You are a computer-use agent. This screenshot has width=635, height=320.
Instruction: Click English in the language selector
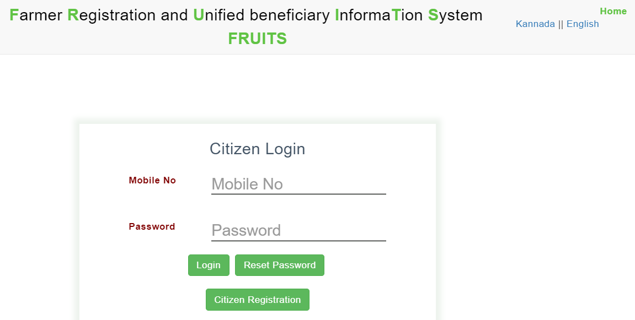click(583, 24)
